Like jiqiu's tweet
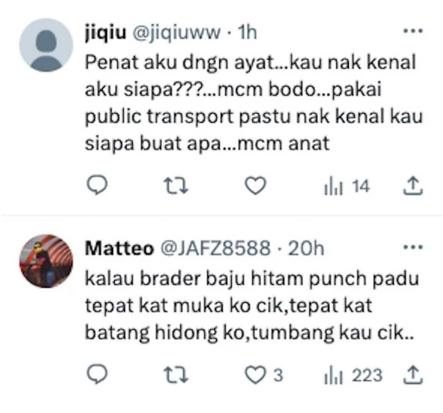 [x=255, y=186]
